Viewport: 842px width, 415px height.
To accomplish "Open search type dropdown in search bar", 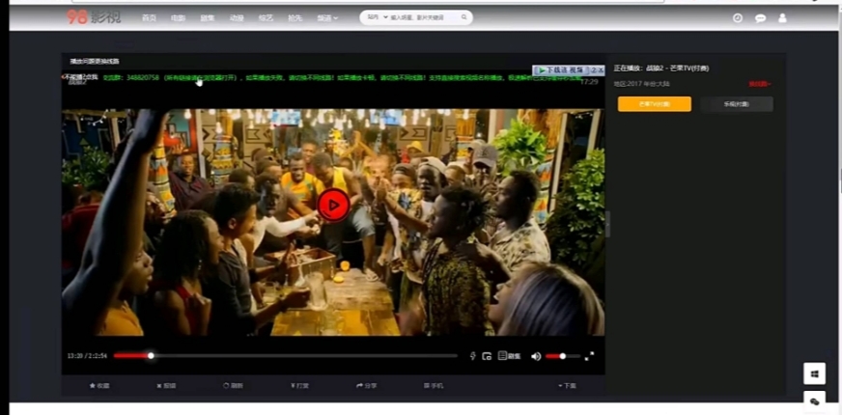I will tap(375, 16).
